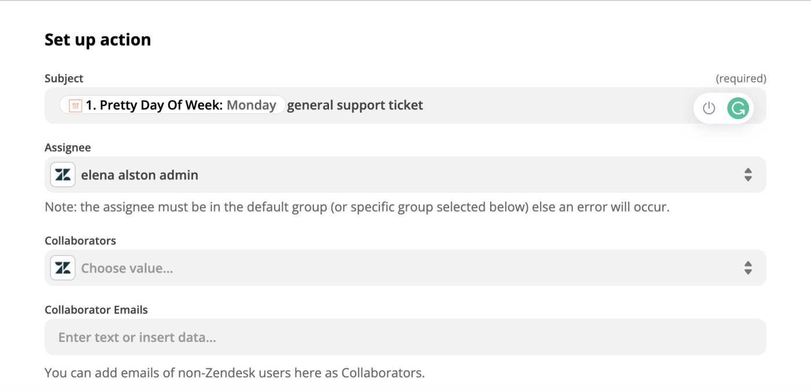Click the Assignee field label
The height and width of the screenshot is (391, 811).
(68, 147)
